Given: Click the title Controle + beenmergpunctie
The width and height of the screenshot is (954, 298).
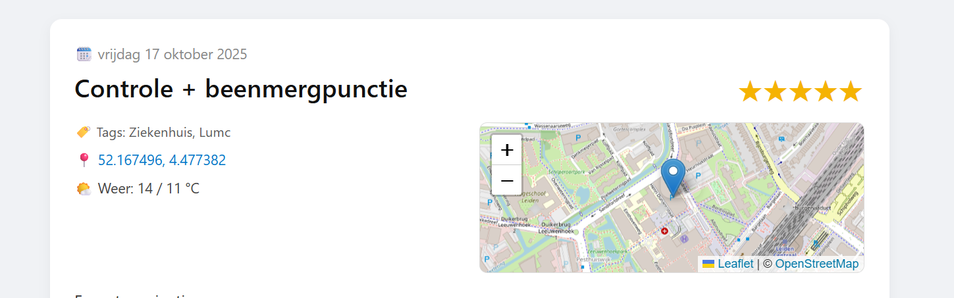Looking at the screenshot, I should [241, 89].
